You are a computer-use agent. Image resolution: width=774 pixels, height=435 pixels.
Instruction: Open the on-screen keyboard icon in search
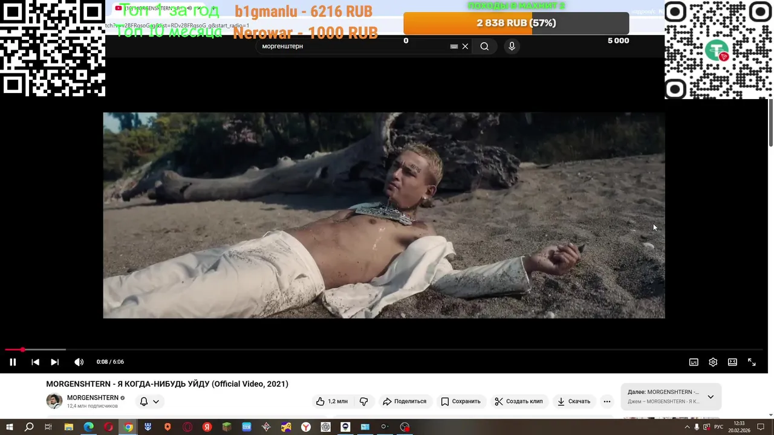pos(454,46)
